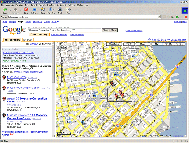The width and height of the screenshot is (189, 143).
Task: Open the Moscone Center result link
Action: 17,77
